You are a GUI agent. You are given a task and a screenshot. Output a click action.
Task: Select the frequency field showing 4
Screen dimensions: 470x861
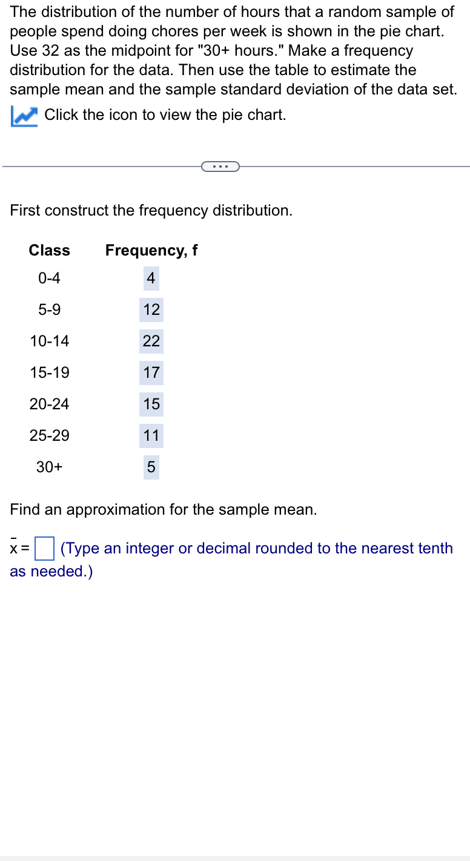click(x=151, y=278)
